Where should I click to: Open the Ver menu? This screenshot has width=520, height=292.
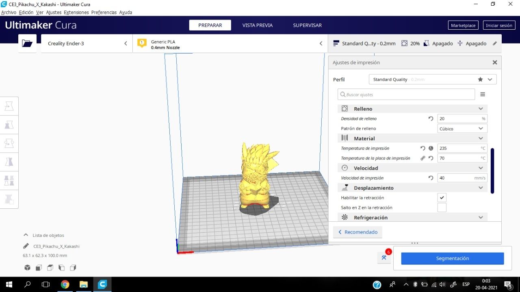[40, 12]
